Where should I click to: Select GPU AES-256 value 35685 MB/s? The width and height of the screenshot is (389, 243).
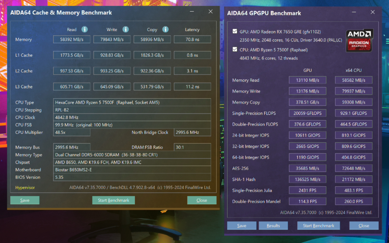(x=307, y=168)
